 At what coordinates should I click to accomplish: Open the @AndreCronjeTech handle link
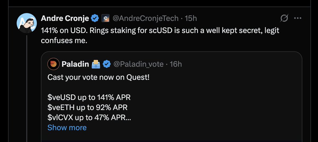[x=145, y=19]
